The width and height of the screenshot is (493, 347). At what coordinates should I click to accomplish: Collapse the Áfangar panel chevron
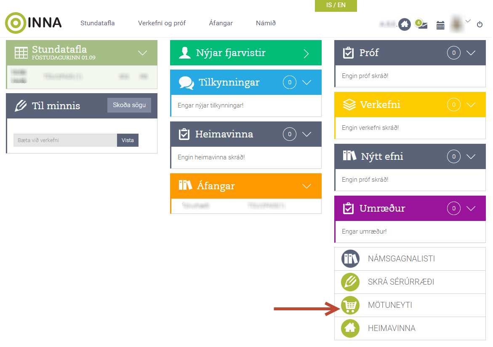[x=306, y=186]
